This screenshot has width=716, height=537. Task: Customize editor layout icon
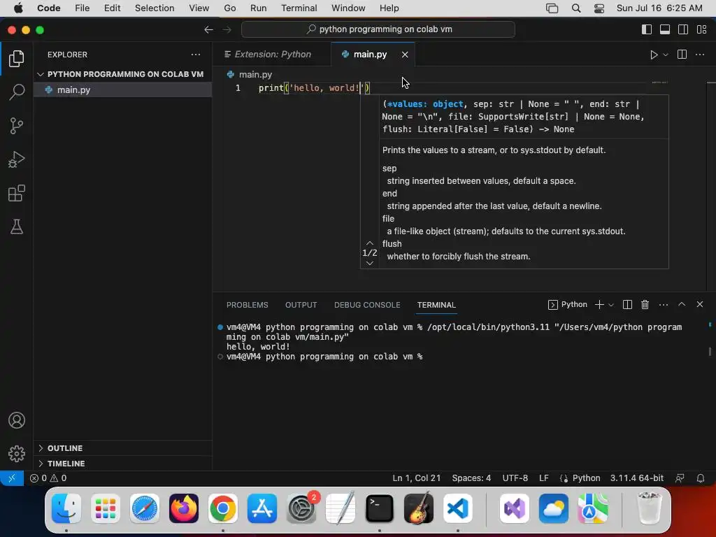pyautogui.click(x=702, y=29)
